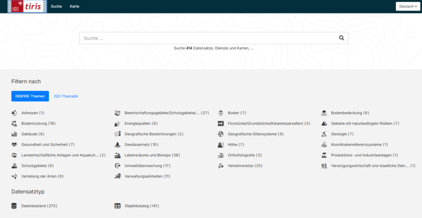Filter by Lebensräume und Biotope (58)
The width and height of the screenshot is (422, 218).
click(152, 155)
